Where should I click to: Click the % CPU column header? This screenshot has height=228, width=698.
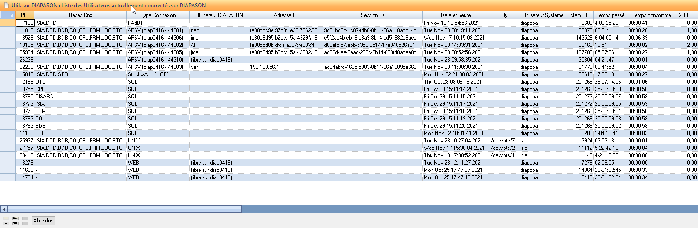coord(686,15)
